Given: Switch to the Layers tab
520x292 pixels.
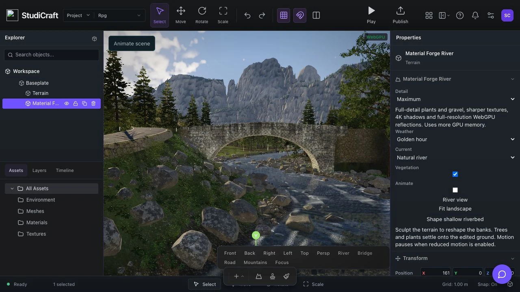Looking at the screenshot, I should (x=39, y=170).
